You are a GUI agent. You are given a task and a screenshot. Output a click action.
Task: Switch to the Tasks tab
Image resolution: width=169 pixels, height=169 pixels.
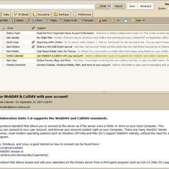5,14
